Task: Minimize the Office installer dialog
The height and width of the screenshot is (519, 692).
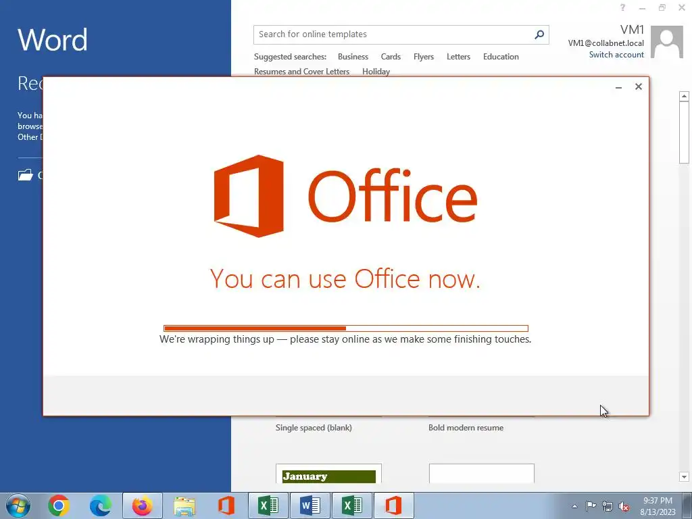Action: point(619,87)
